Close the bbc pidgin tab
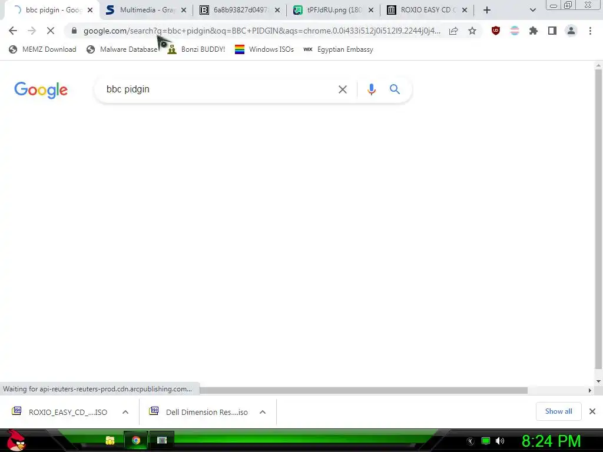Screen dimensions: 603x452 click(x=90, y=10)
